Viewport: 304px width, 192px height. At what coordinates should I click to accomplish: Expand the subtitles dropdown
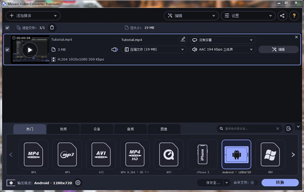pos(223,40)
